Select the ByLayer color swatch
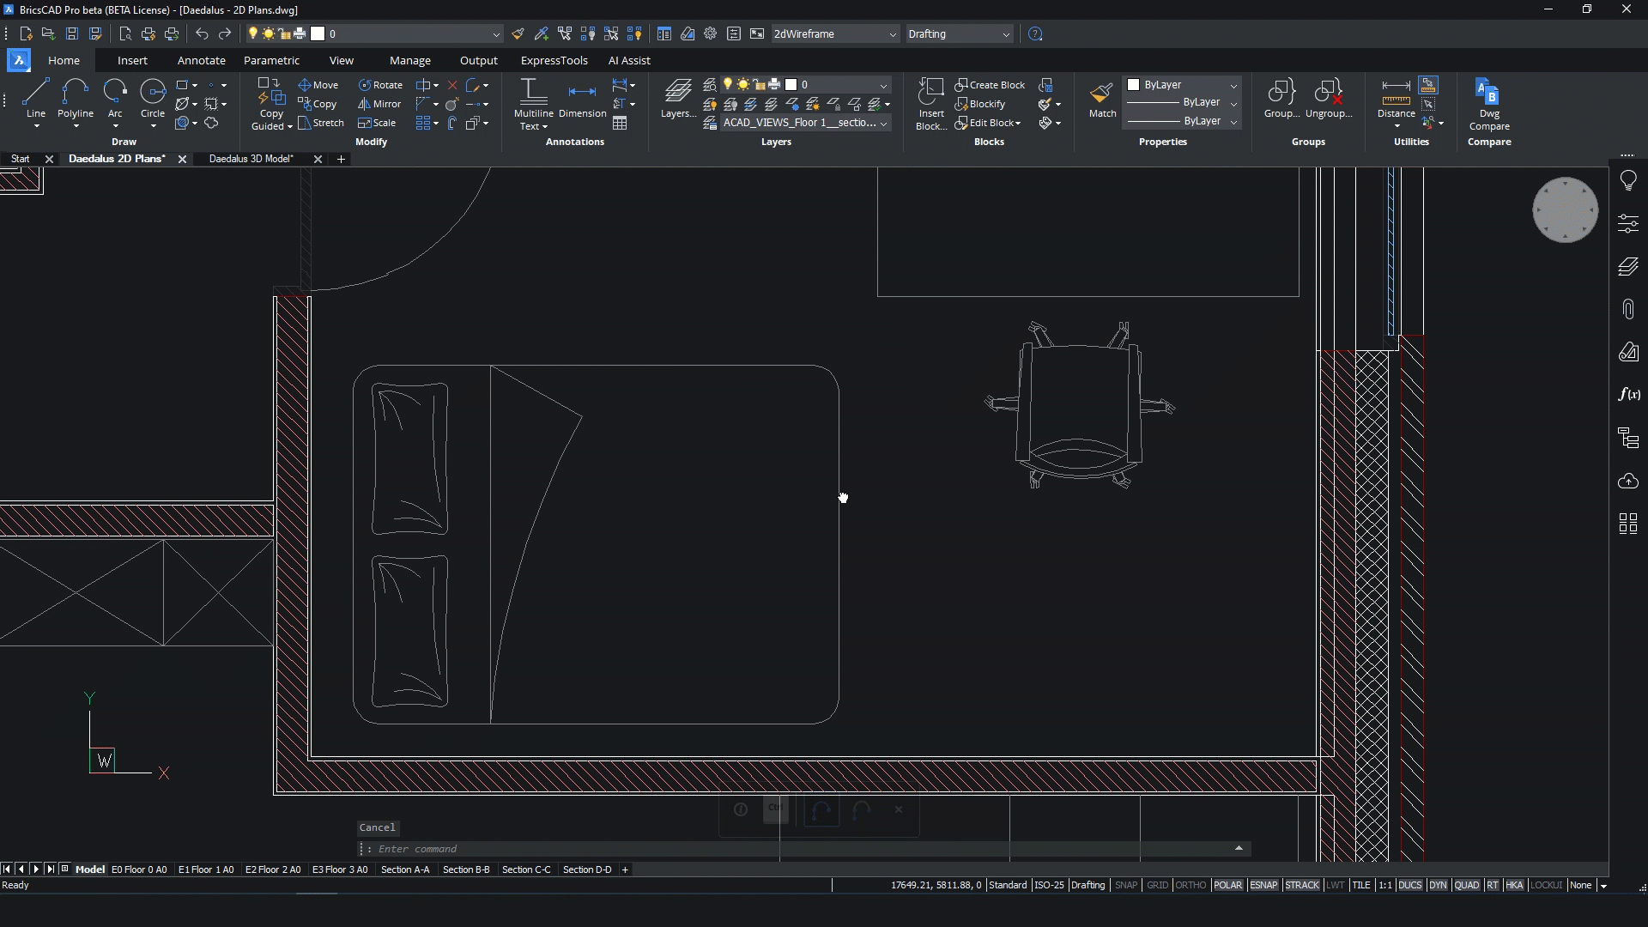 [1133, 84]
